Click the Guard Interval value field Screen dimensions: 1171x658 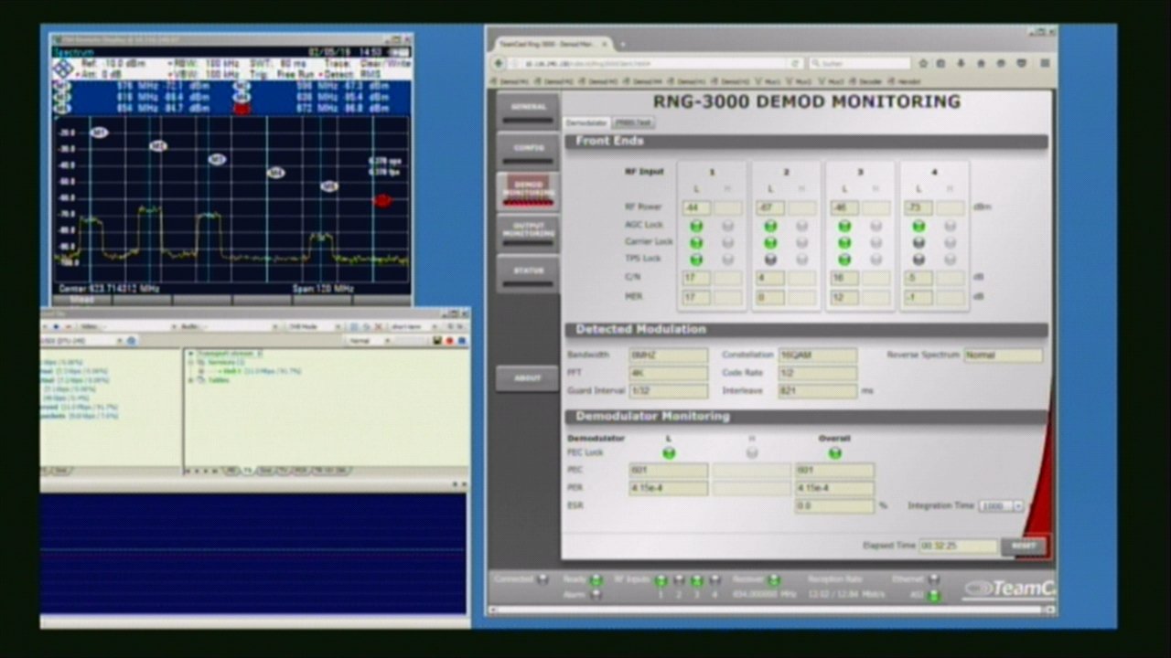tap(668, 391)
